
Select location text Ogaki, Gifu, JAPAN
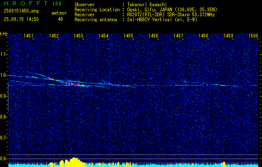(x=150, y=10)
